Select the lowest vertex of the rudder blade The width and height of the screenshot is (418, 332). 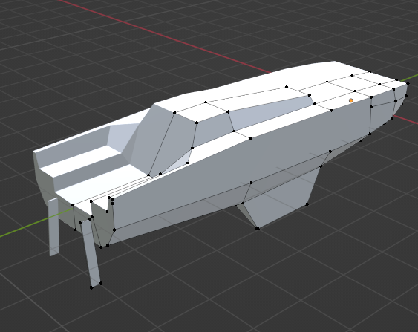[91, 287]
